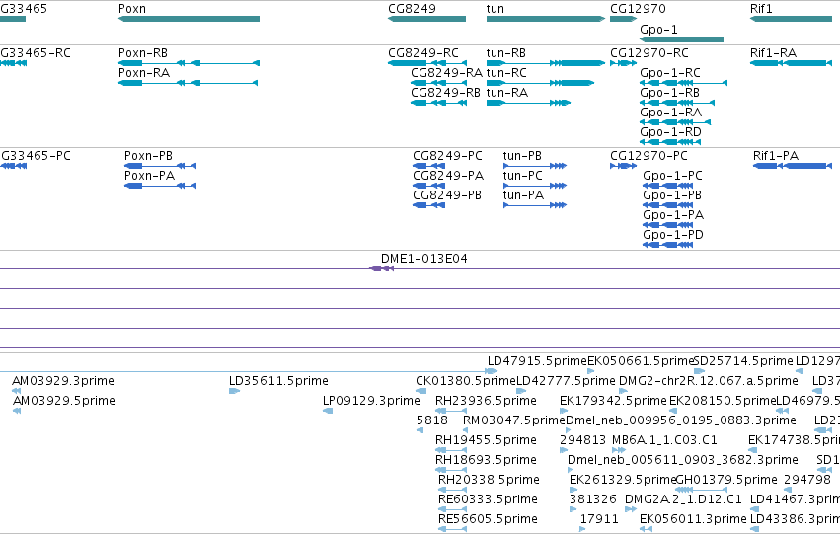Click protein CG12970-PC

(x=623, y=166)
